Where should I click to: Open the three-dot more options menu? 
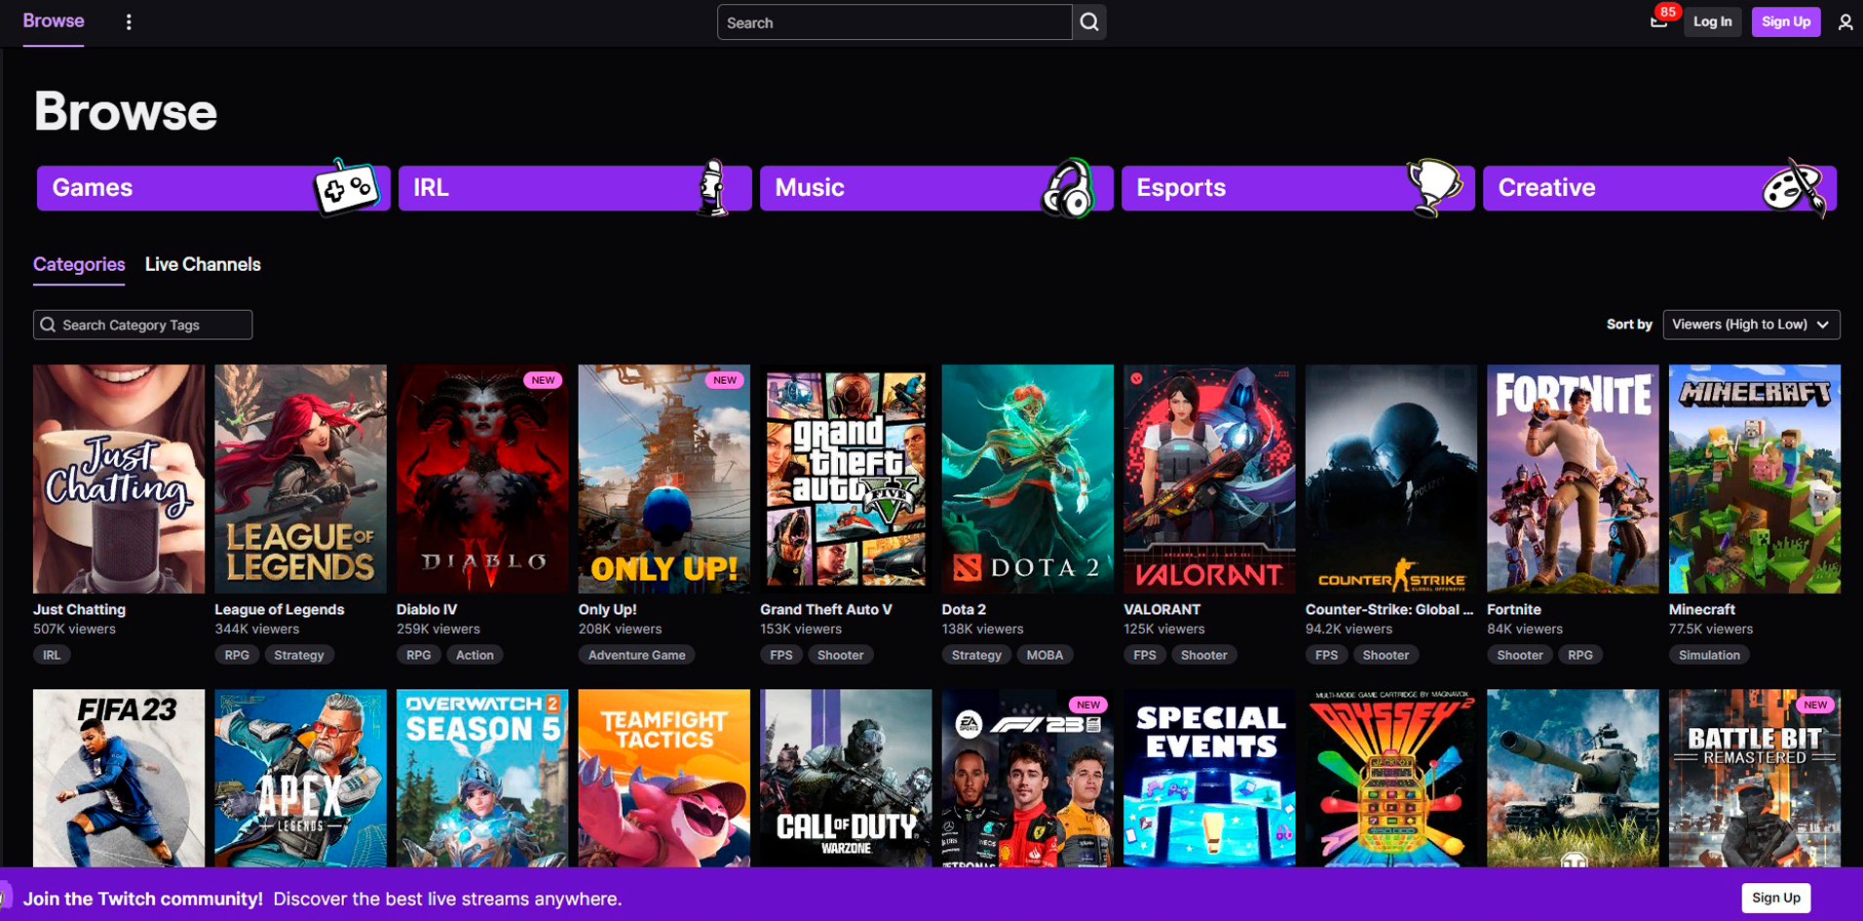[x=129, y=21]
